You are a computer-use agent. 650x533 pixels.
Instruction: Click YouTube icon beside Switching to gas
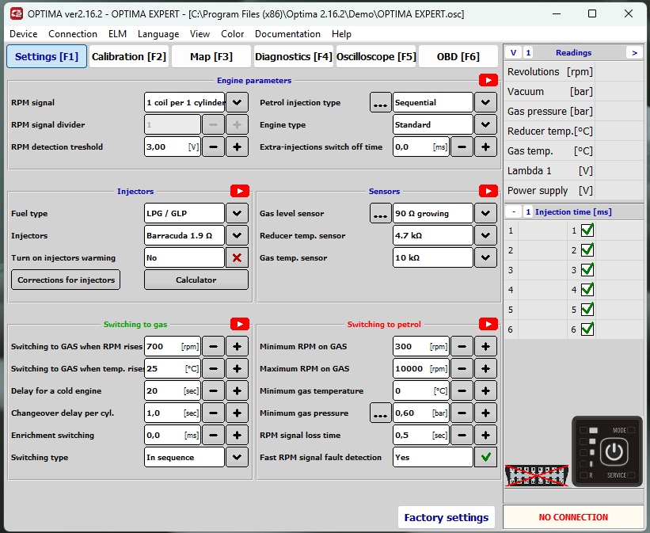tap(240, 324)
